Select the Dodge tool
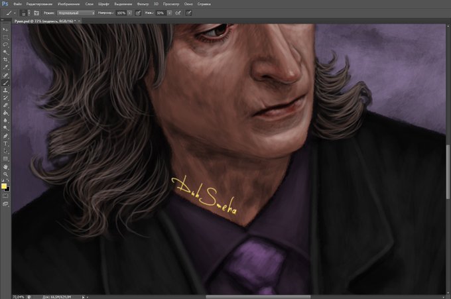Image resolution: width=451 pixels, height=299 pixels. click(5, 128)
